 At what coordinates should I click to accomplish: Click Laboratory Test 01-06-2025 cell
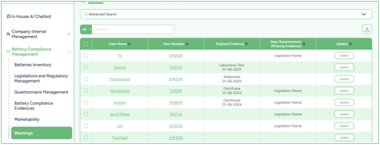point(232,67)
